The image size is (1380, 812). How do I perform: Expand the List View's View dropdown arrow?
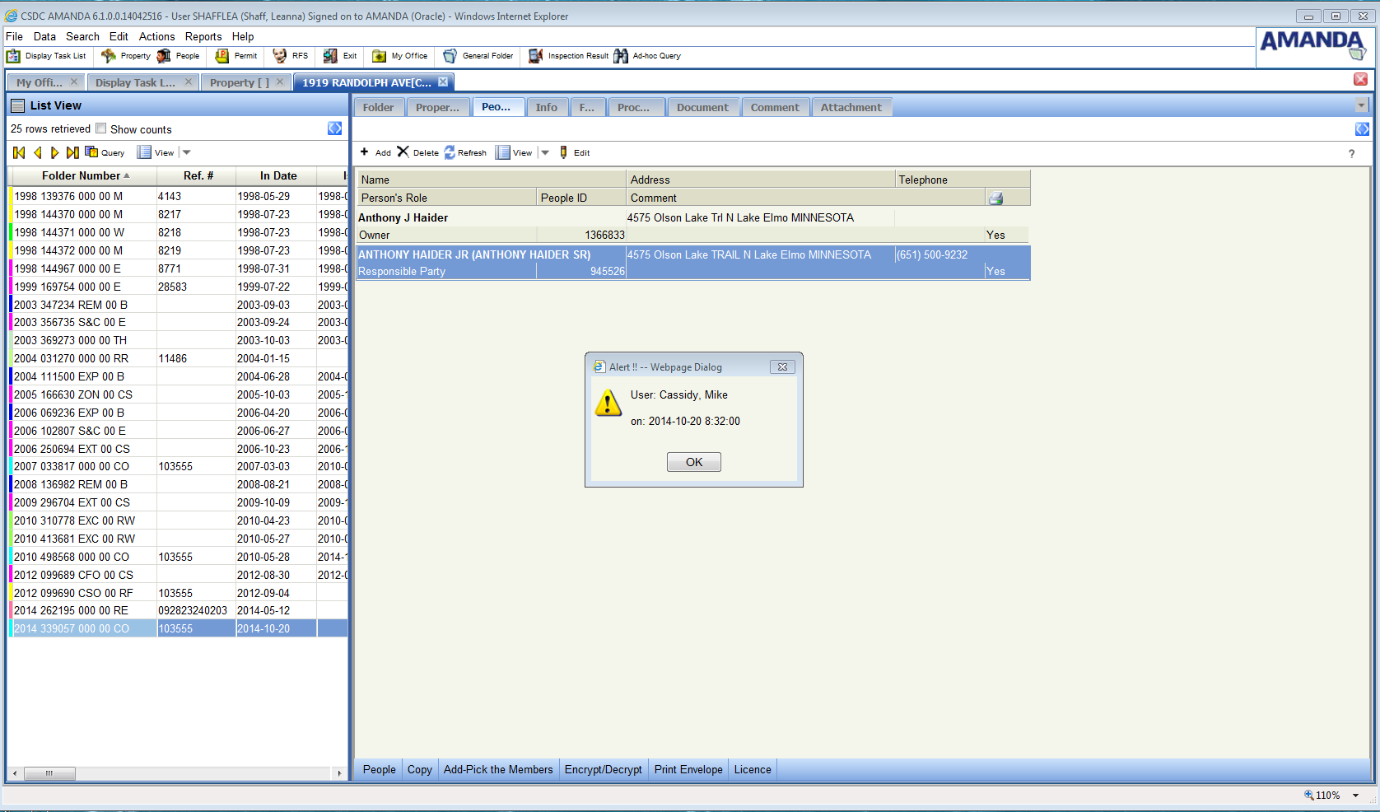(x=187, y=152)
